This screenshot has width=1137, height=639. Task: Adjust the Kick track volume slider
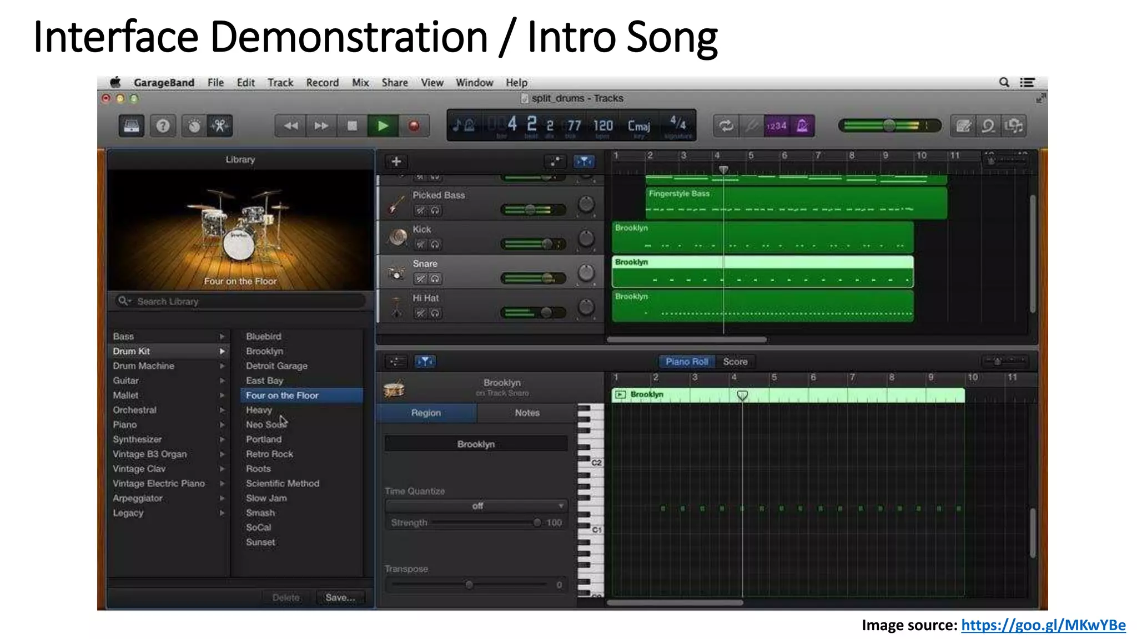coord(533,244)
